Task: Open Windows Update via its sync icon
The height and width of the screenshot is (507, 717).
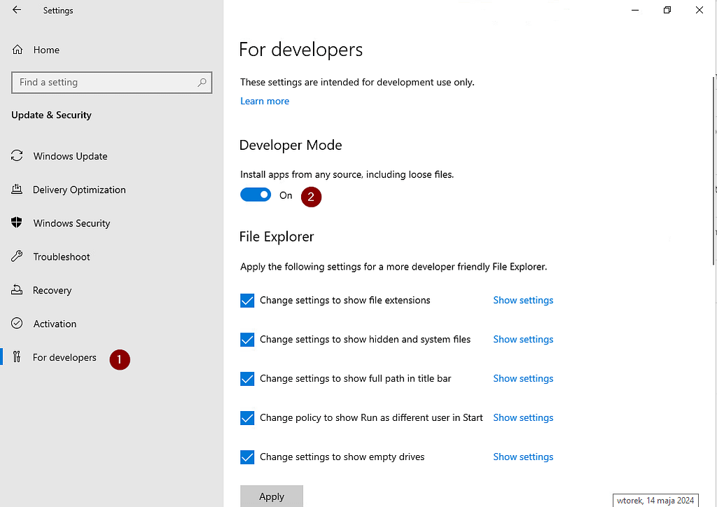Action: [x=18, y=156]
